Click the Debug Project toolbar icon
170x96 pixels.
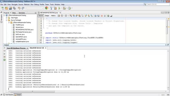pos(64,8)
